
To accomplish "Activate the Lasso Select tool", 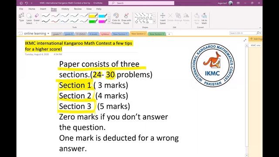I will [29, 18].
